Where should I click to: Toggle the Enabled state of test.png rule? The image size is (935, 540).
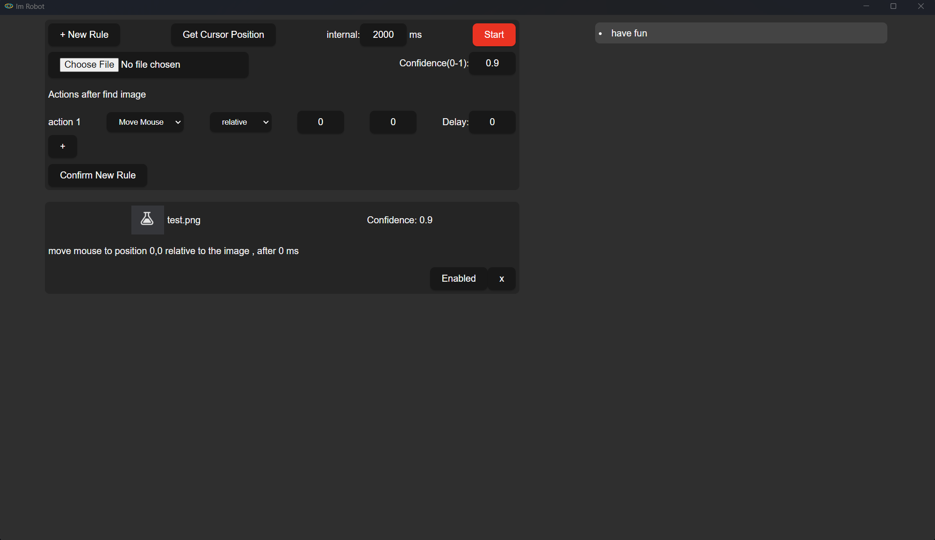pyautogui.click(x=459, y=278)
